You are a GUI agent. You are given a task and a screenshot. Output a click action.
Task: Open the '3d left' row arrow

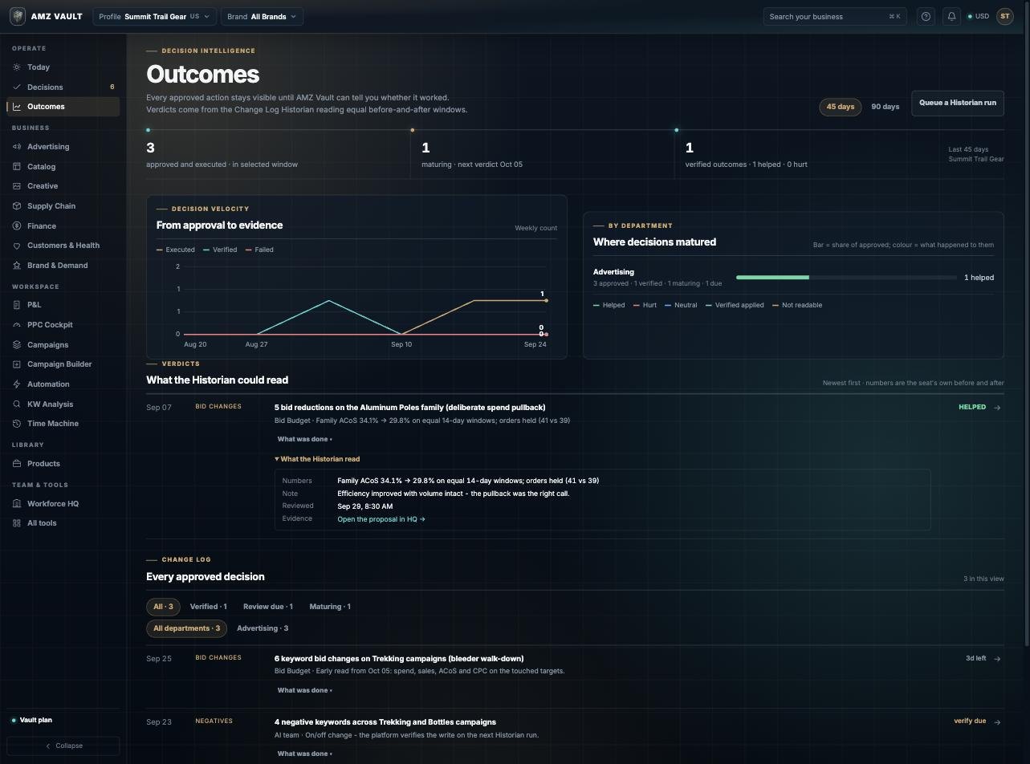997,659
